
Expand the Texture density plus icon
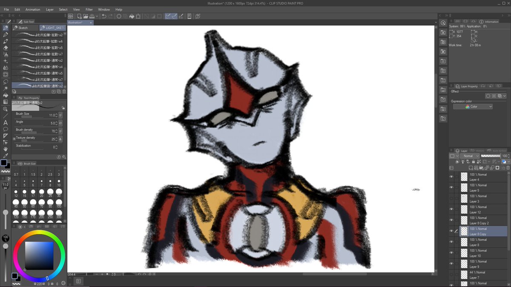14,139
